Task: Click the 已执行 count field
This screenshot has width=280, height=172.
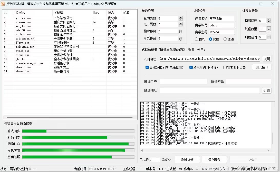Action: click(x=154, y=160)
